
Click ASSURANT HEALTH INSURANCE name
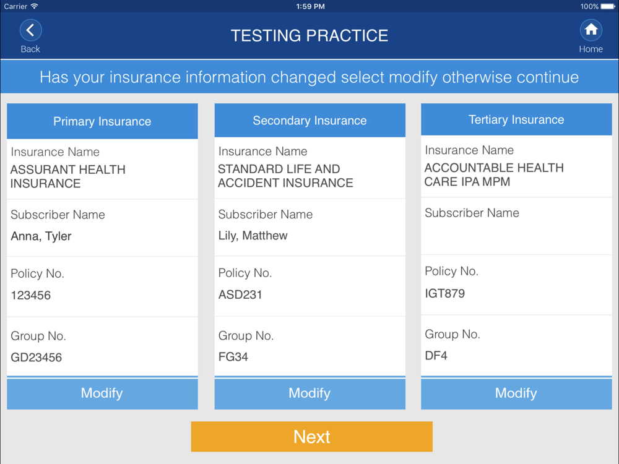click(68, 176)
